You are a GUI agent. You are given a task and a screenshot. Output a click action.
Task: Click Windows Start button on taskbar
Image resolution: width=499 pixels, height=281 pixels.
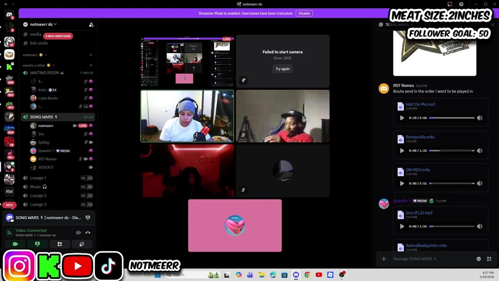(x=157, y=275)
